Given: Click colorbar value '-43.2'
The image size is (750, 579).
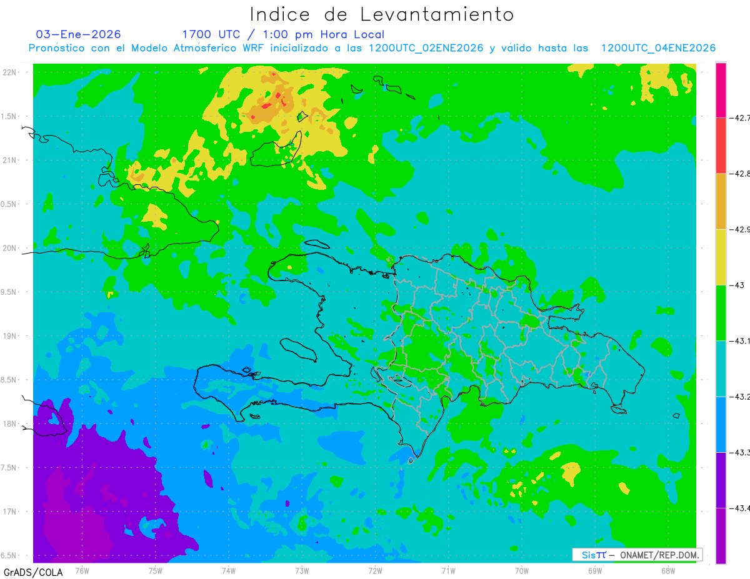Looking at the screenshot, I should pyautogui.click(x=741, y=397).
